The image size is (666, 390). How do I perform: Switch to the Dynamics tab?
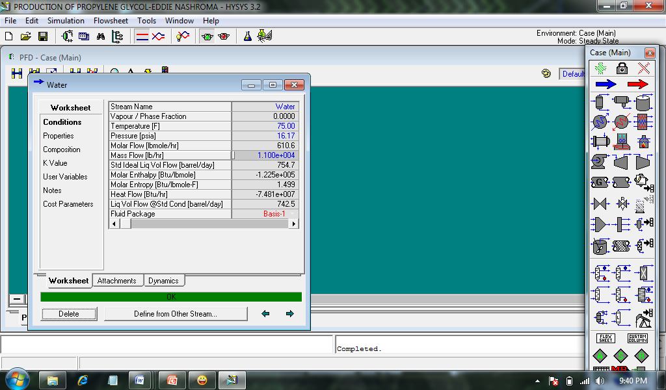(x=163, y=281)
